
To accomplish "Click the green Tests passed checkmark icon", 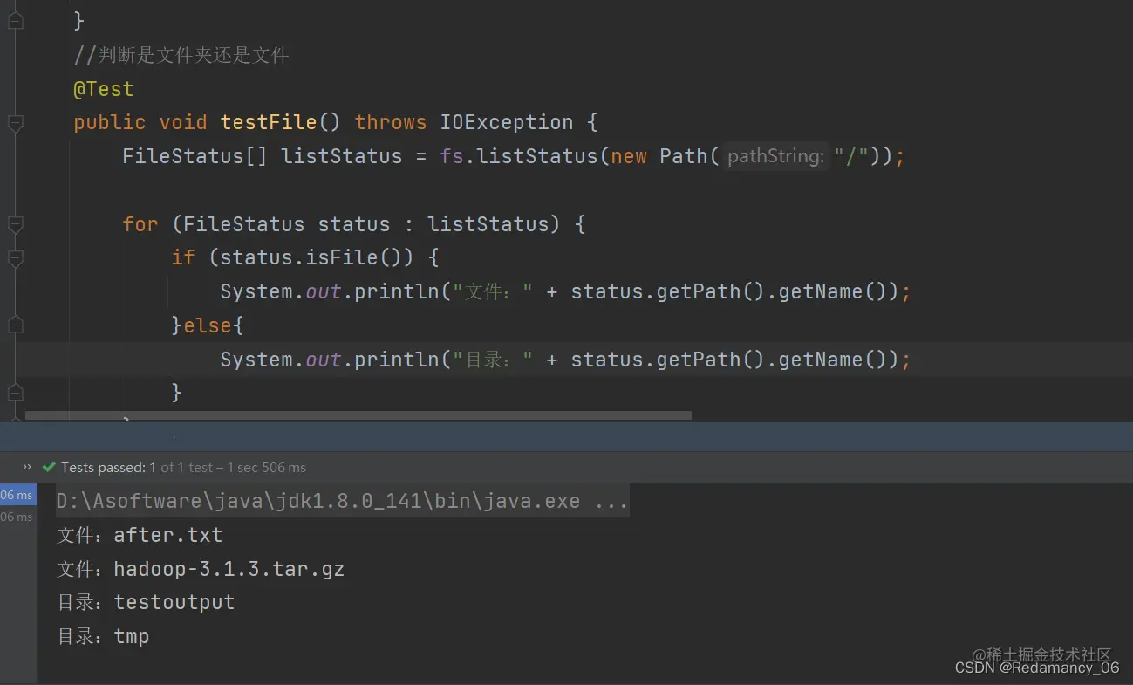I will (x=49, y=468).
